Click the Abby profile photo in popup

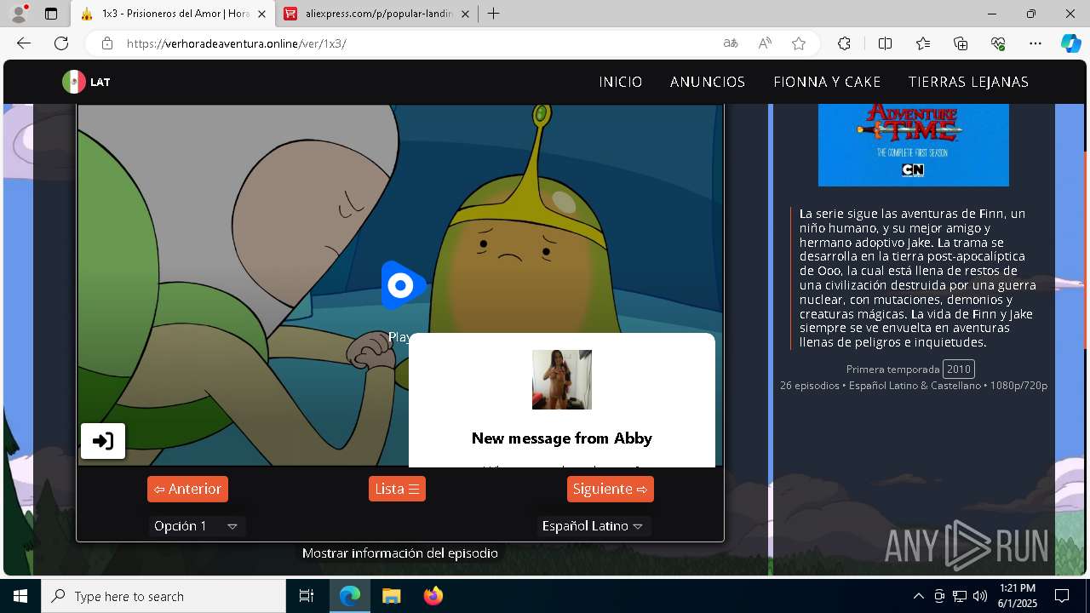(562, 380)
